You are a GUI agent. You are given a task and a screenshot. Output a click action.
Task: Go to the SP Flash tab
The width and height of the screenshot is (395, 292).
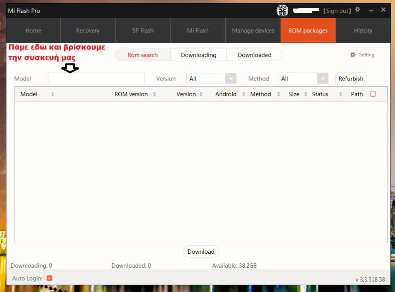tap(143, 31)
